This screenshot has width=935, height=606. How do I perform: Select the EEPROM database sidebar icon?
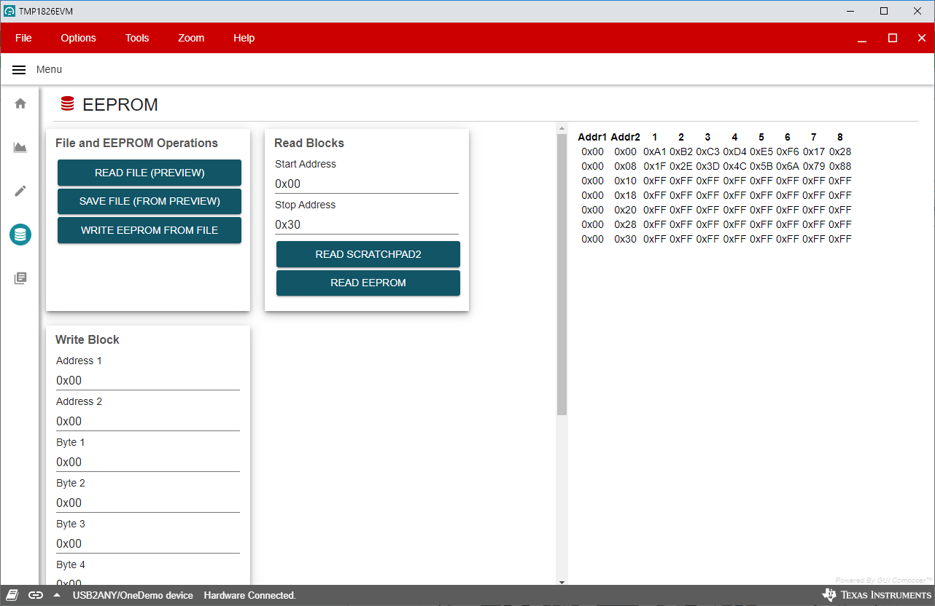[x=20, y=235]
